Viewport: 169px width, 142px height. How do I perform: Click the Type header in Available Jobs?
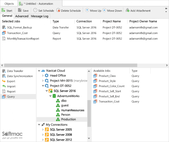[x=140, y=71]
